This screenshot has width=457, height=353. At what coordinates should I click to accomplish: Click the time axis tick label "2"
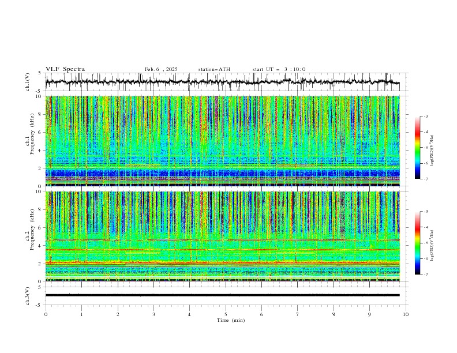pos(118,314)
